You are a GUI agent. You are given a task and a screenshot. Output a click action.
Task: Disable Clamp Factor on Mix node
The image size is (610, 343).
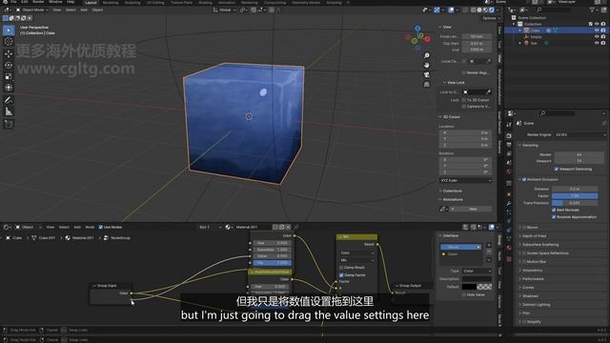click(x=341, y=275)
